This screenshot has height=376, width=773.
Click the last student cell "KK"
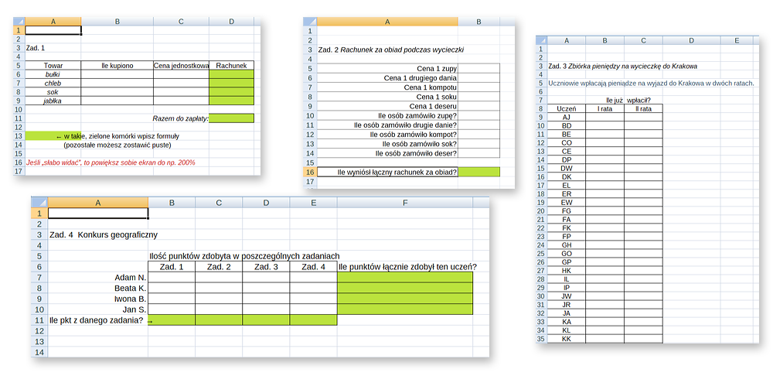[x=567, y=338]
